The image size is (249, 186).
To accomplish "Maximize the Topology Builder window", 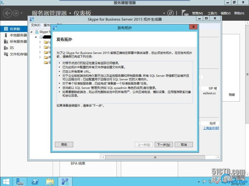I will click(x=206, y=18).
